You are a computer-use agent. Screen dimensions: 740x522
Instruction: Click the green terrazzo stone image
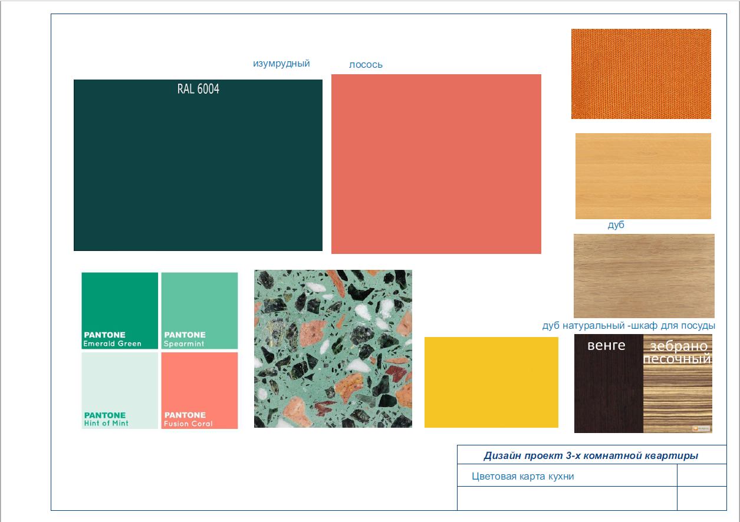333,348
